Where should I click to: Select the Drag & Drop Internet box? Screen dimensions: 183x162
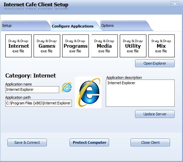tap(18, 46)
